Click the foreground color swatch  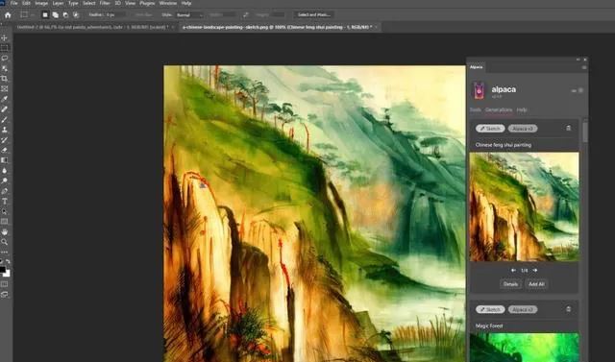(2, 270)
